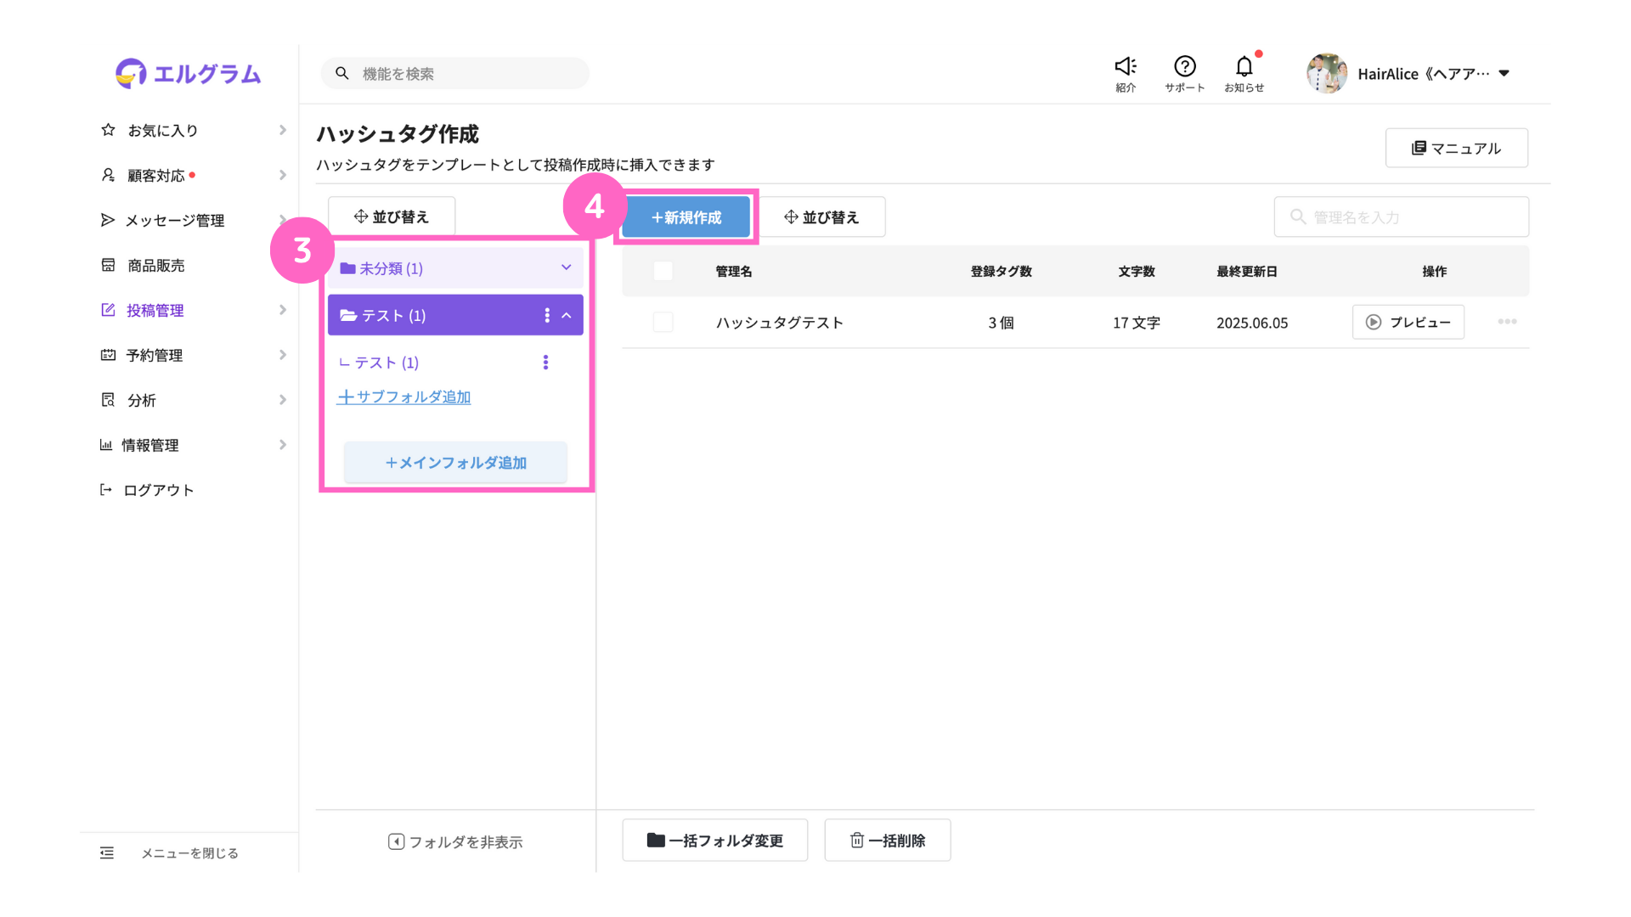Click the ハッシュタグテスト row name
The height and width of the screenshot is (917, 1631).
780,323
